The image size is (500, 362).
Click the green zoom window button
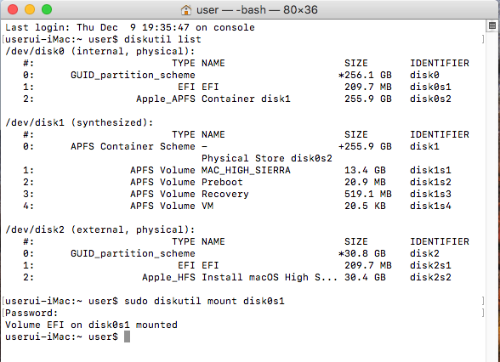coord(47,9)
